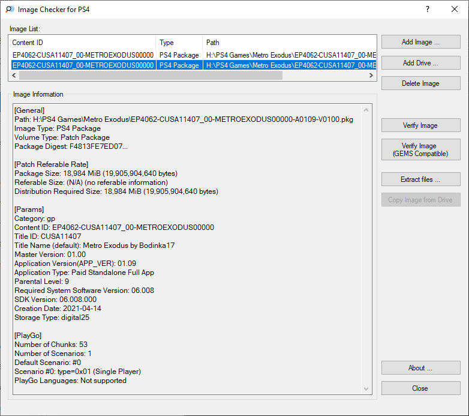Select the highlighted blue Content ID row

click(83, 65)
